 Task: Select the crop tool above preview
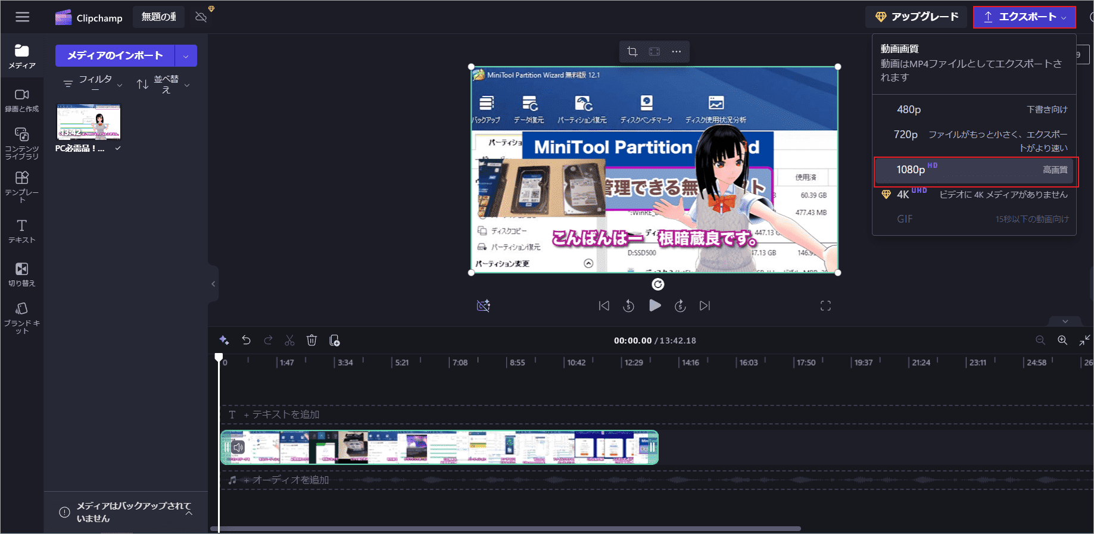coord(632,52)
